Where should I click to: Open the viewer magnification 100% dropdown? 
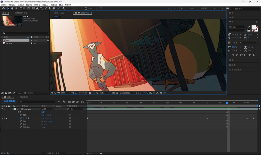tap(65, 93)
